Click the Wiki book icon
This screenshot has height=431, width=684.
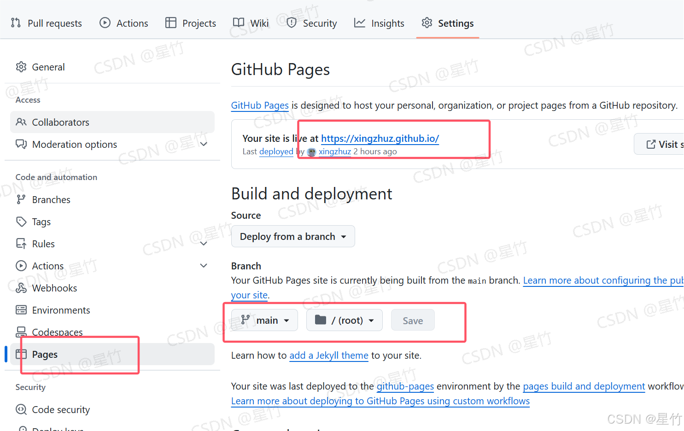pos(238,23)
